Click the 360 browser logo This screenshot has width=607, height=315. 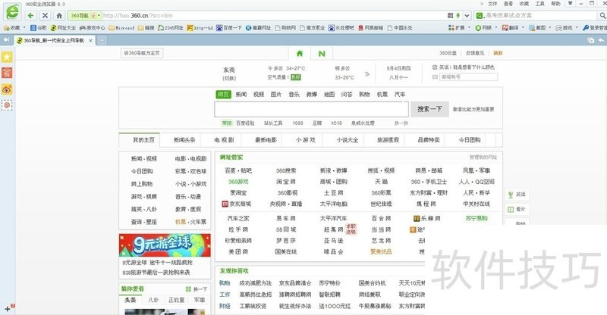pos(12,12)
